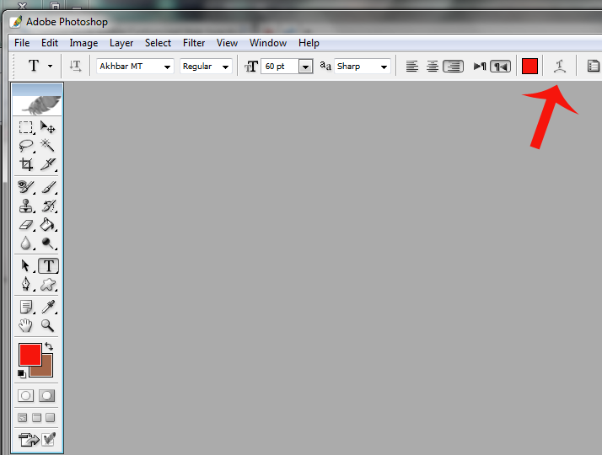Switch to Standard editing mode
This screenshot has height=455, width=602.
pos(26,395)
